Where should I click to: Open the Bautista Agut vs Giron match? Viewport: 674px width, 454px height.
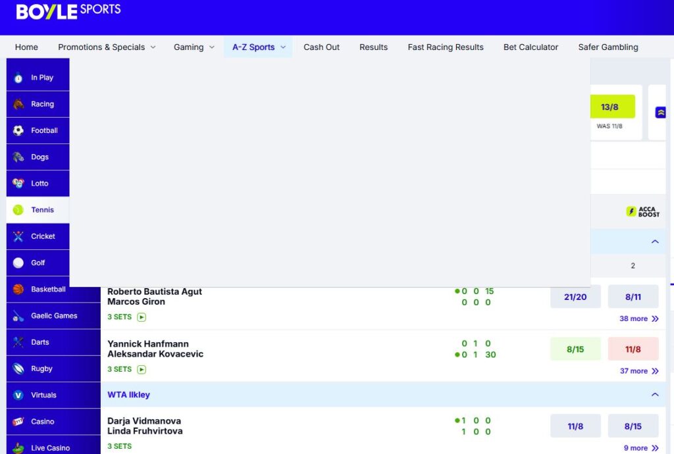154,297
